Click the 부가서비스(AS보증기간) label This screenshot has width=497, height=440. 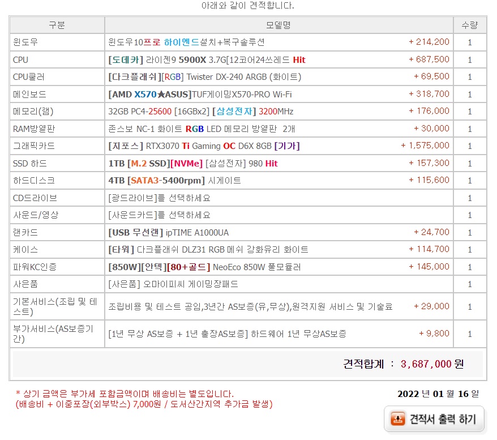[x=53, y=334]
